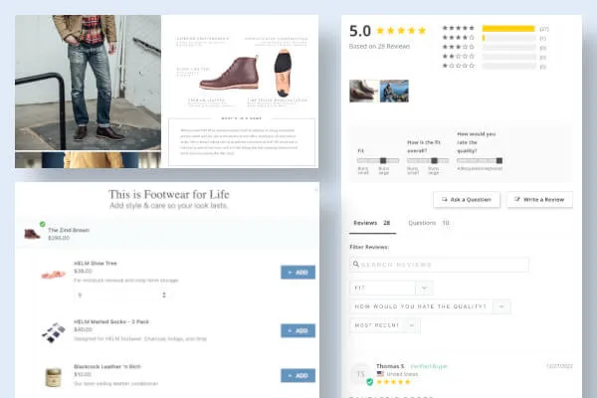Image resolution: width=597 pixels, height=398 pixels.
Task: Add HELM Marled Socks 3 Pack
Action: click(x=298, y=330)
